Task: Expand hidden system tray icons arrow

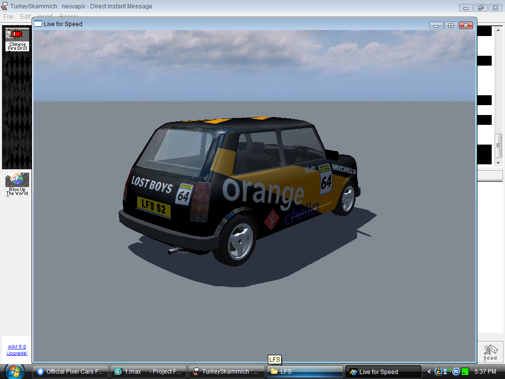Action: [429, 372]
